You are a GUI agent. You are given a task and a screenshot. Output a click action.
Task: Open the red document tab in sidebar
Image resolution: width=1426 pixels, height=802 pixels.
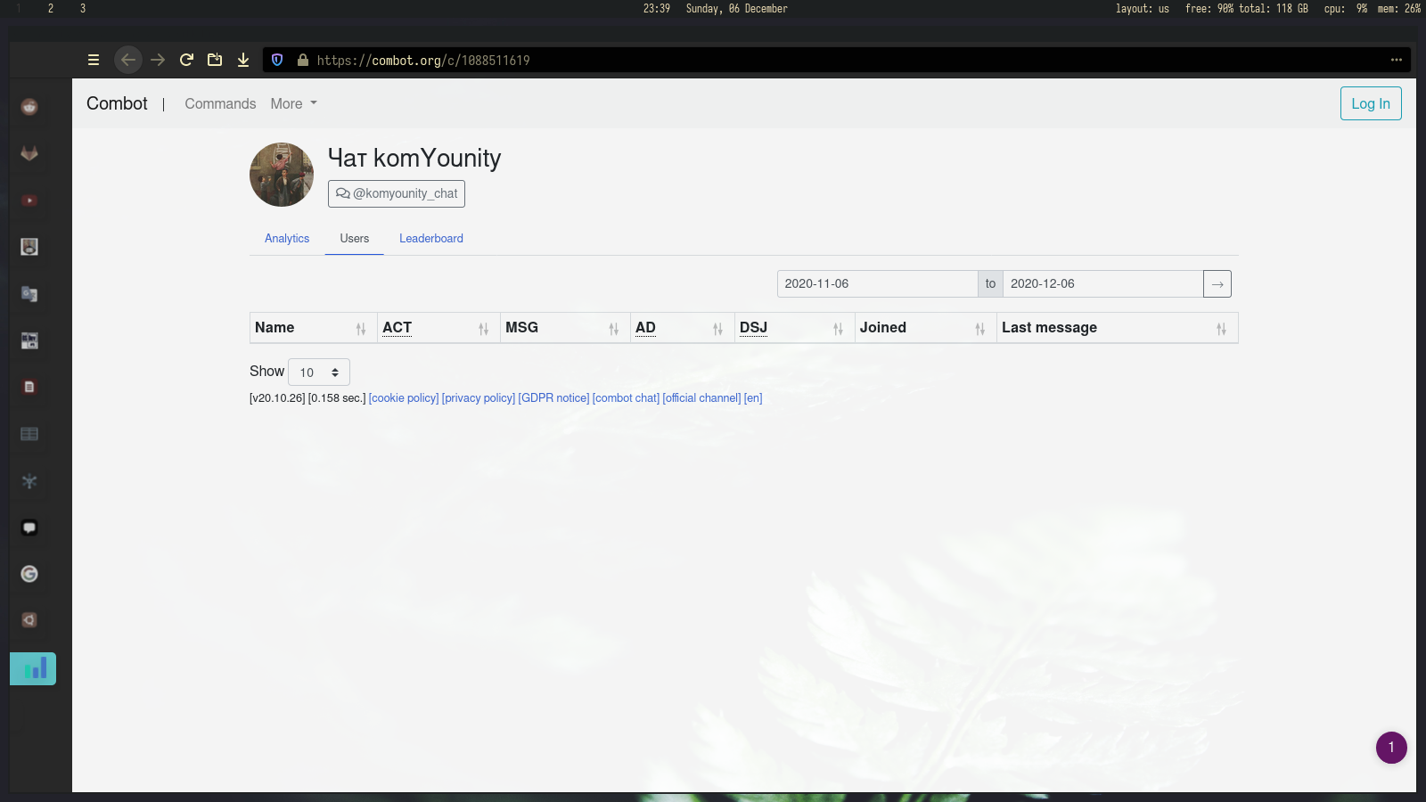click(29, 387)
